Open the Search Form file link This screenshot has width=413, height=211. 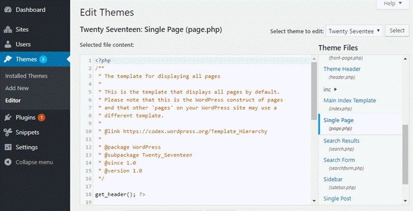(x=339, y=160)
